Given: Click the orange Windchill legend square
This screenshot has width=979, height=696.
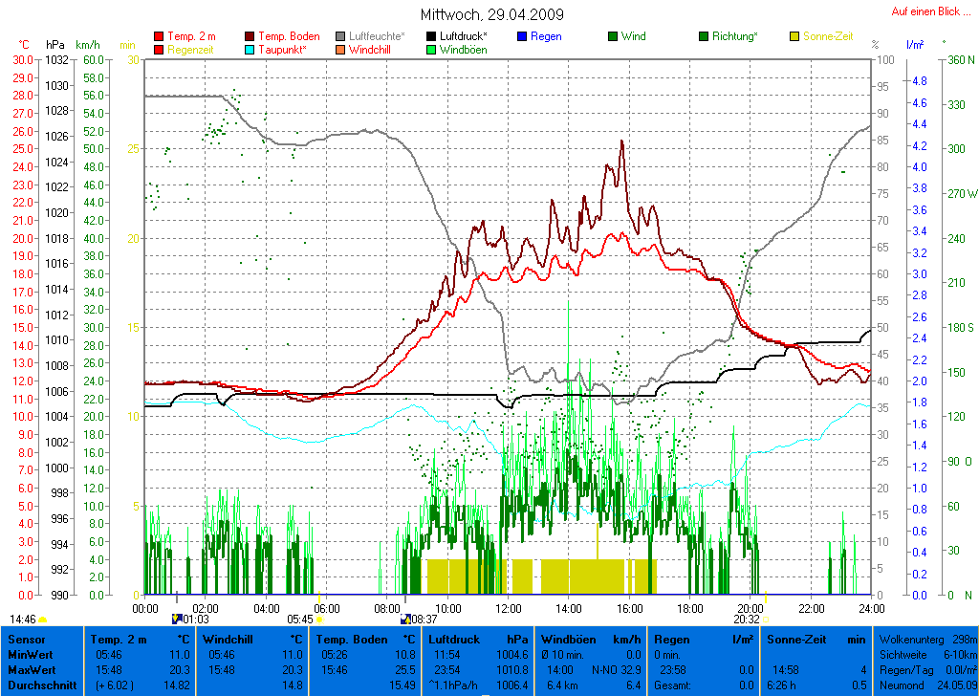Looking at the screenshot, I should [x=340, y=50].
